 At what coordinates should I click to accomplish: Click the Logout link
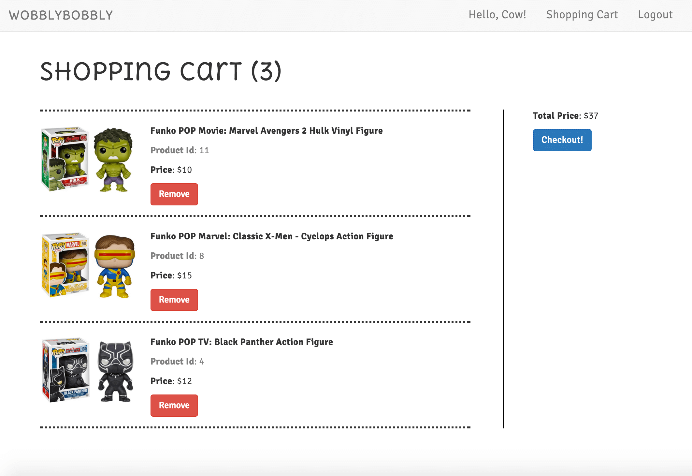pos(655,15)
